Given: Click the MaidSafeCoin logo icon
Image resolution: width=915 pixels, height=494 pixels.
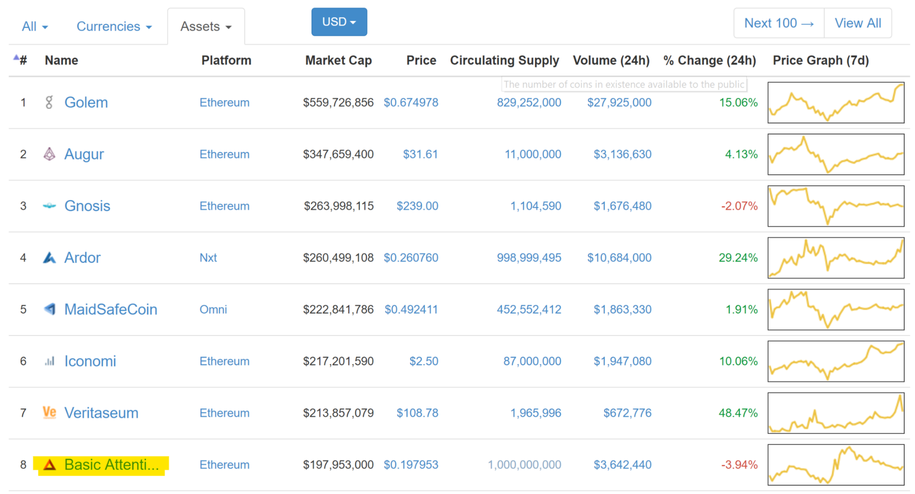Looking at the screenshot, I should point(49,309).
